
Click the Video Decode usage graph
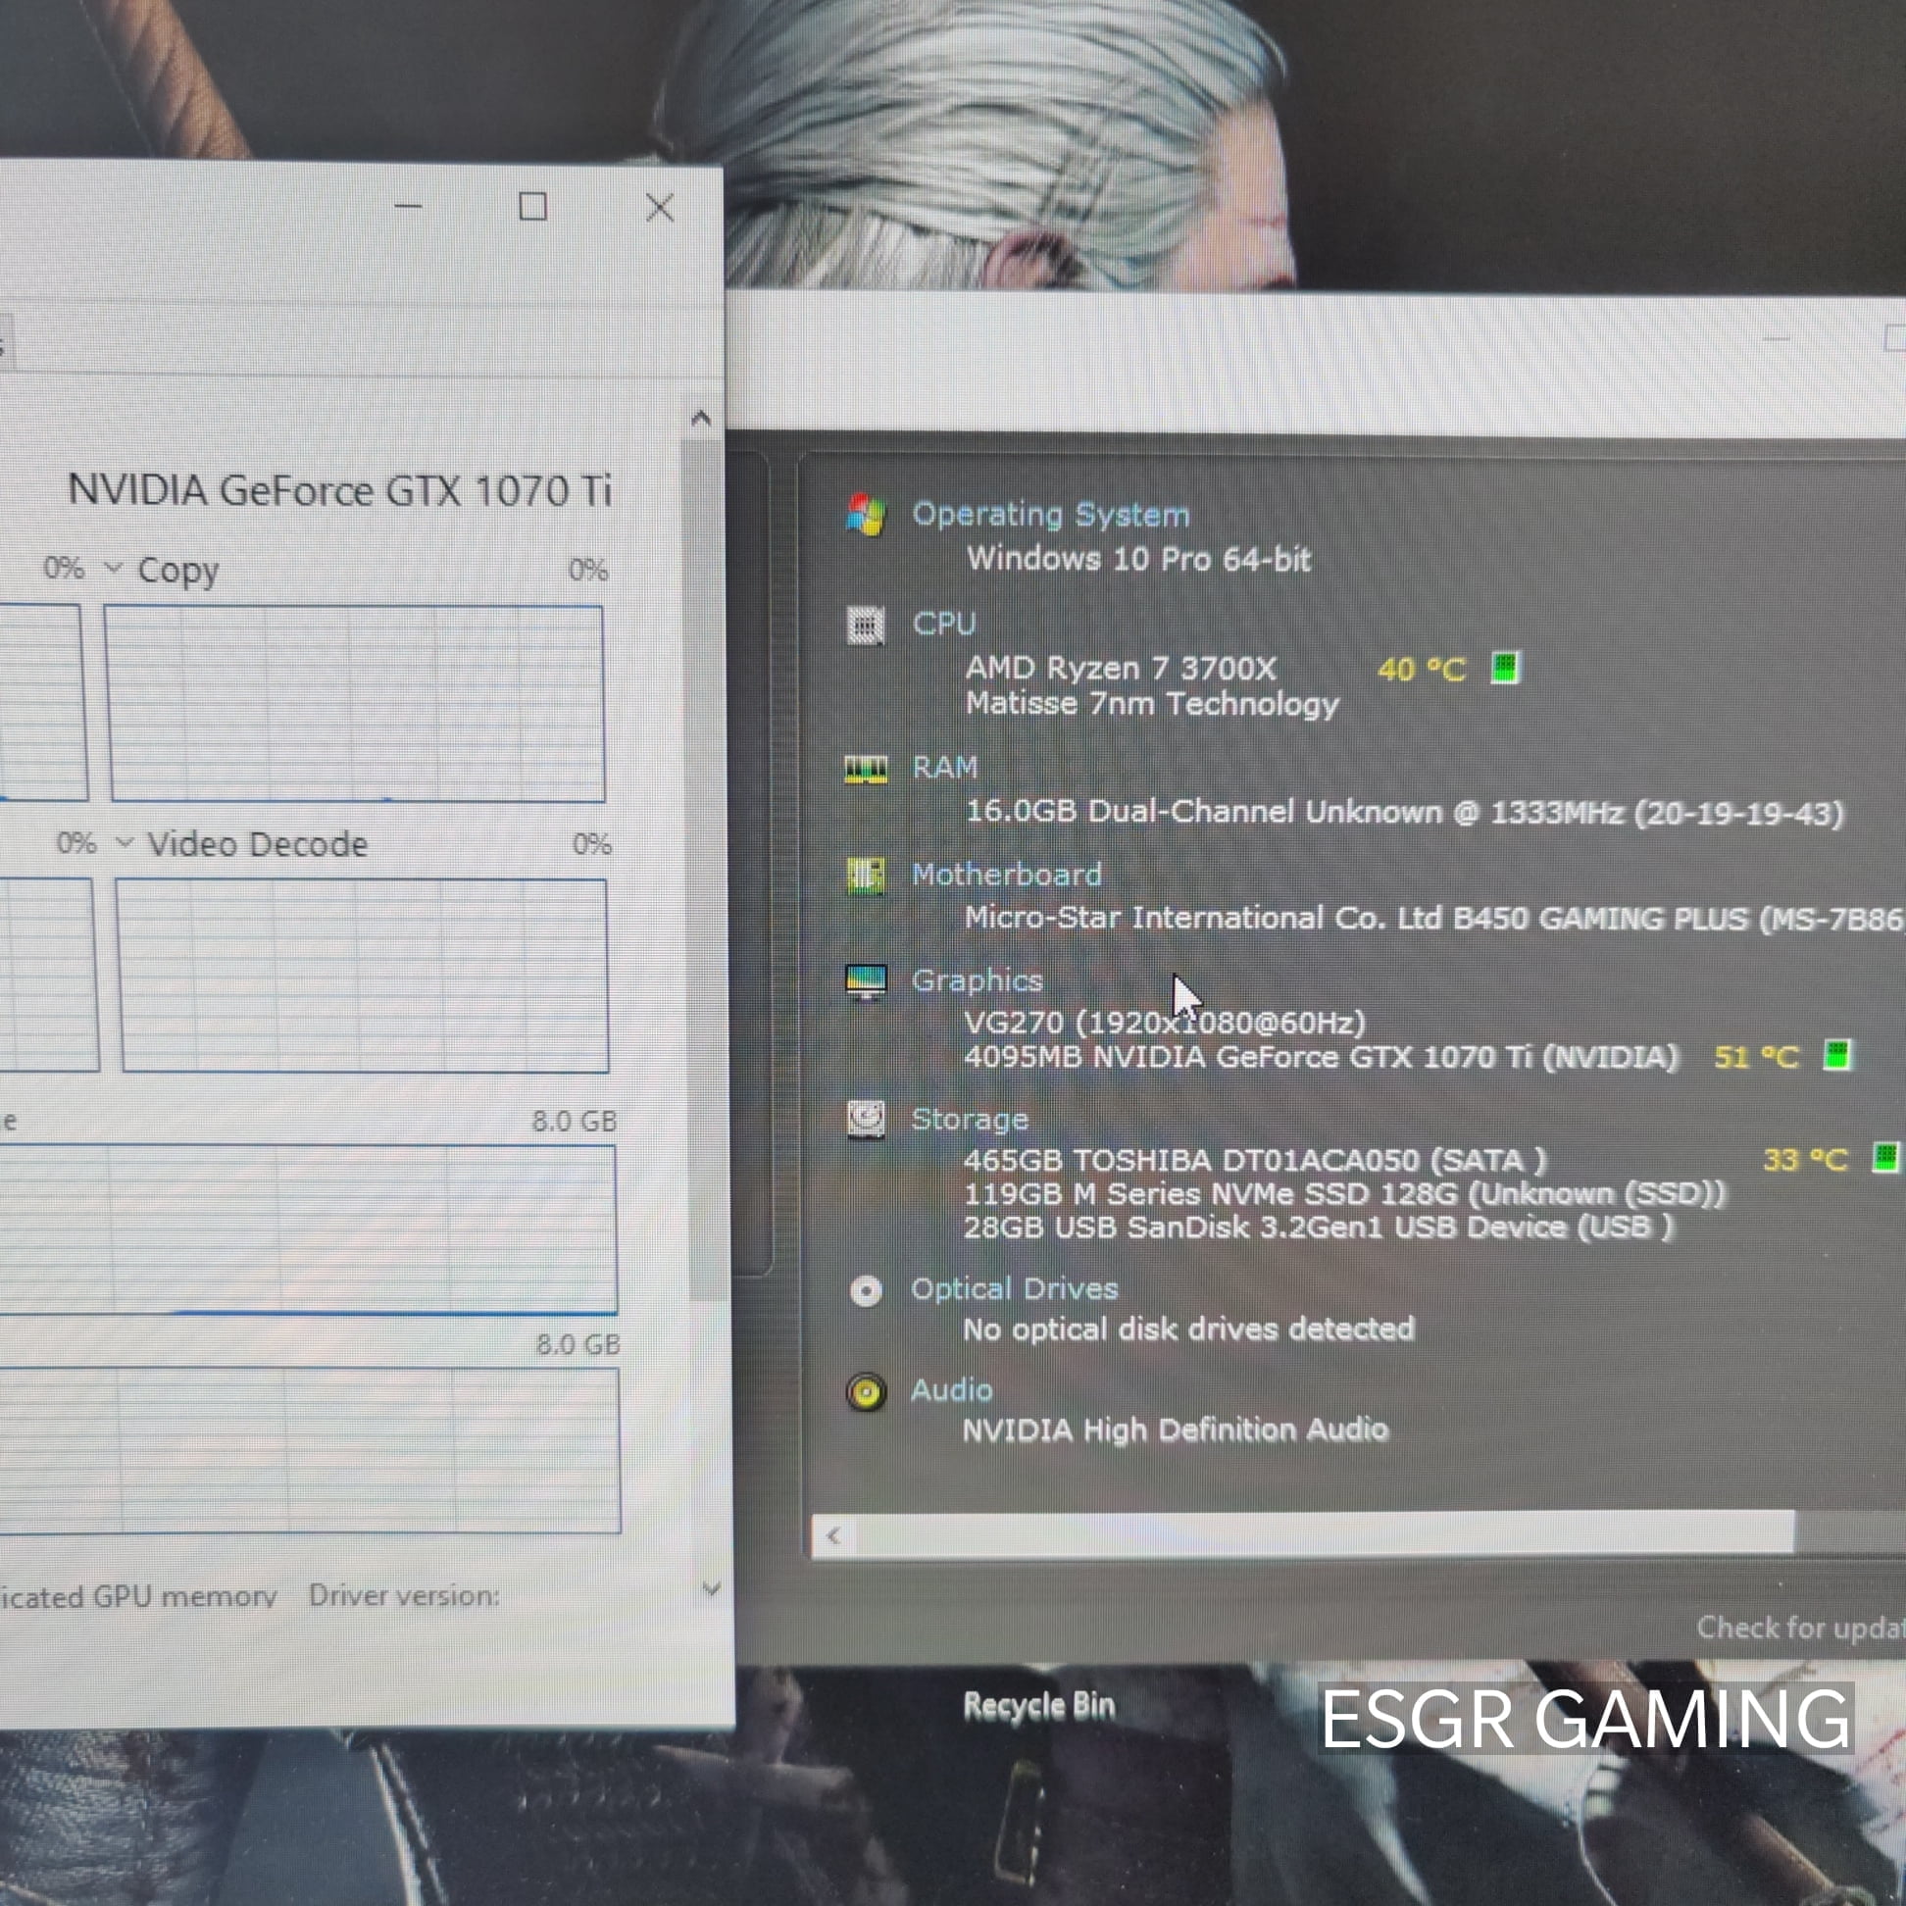click(x=362, y=976)
